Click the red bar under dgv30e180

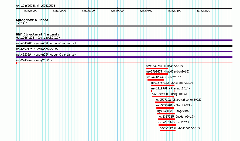pos(166,114)
